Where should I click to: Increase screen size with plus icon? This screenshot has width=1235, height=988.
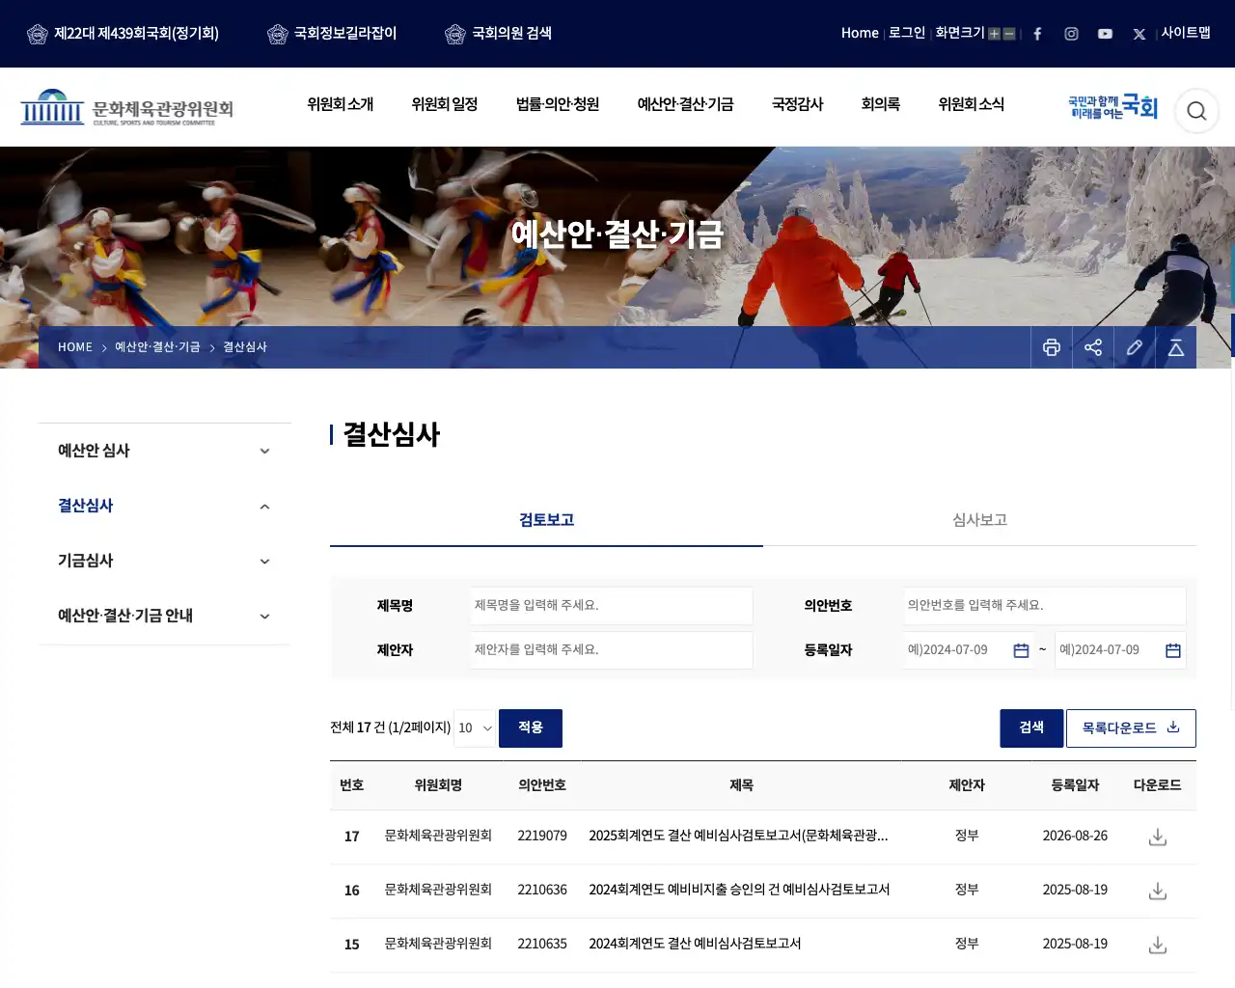994,34
